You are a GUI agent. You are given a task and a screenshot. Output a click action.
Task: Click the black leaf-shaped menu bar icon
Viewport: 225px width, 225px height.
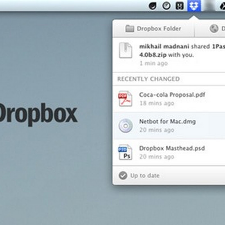tap(152, 6)
